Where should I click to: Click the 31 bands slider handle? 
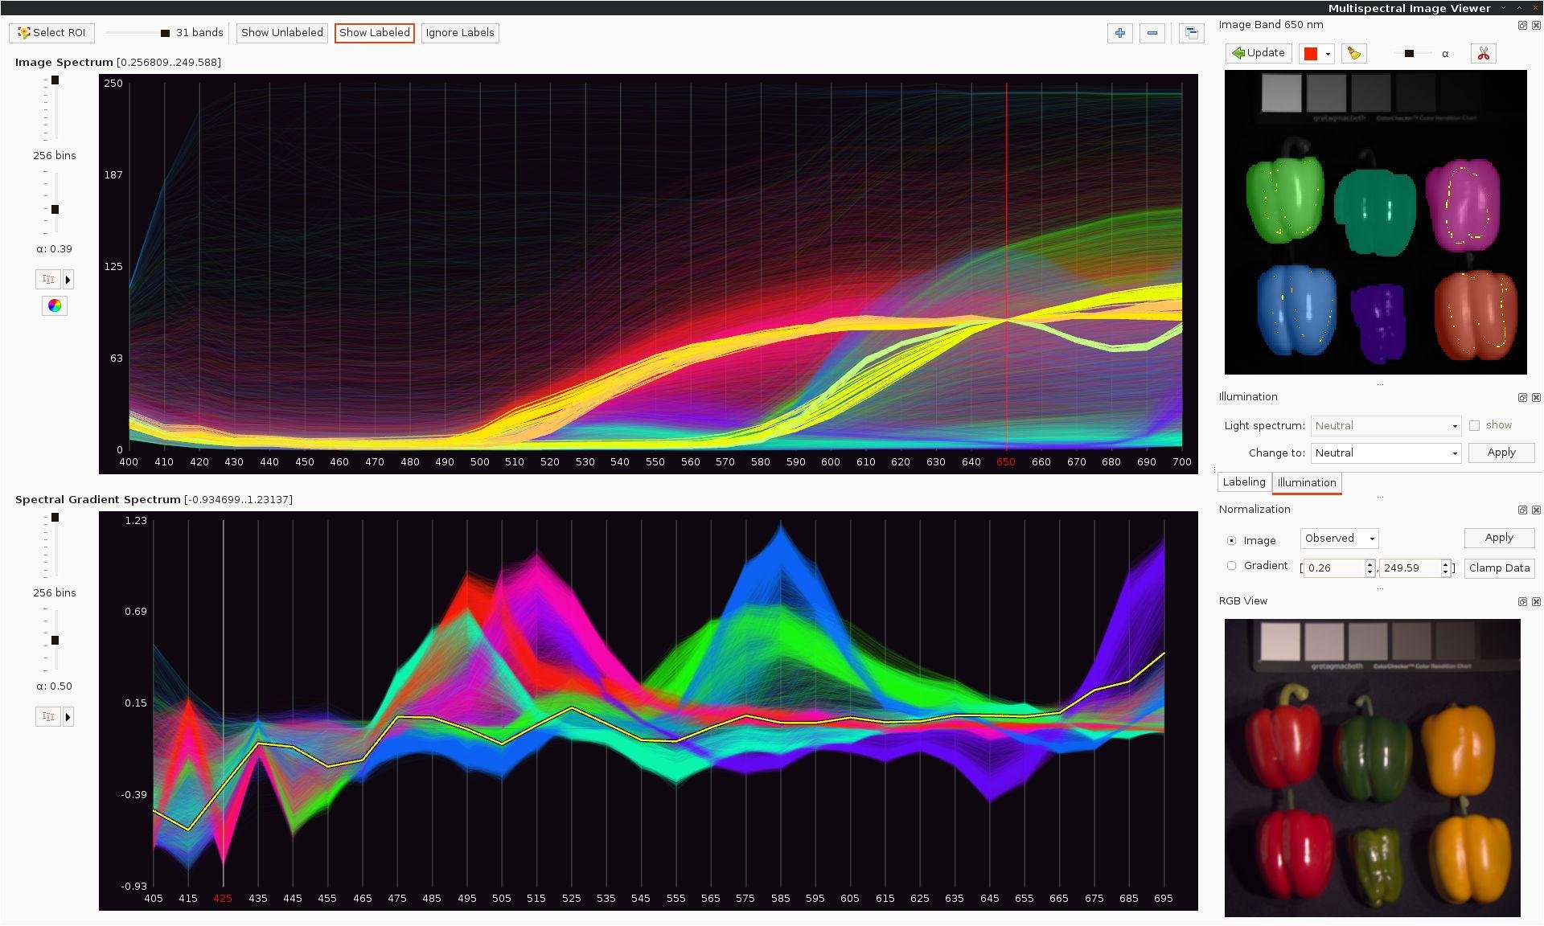165,33
